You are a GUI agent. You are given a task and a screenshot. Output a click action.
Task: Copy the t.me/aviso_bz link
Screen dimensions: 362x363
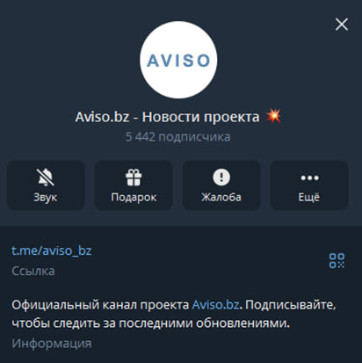[52, 250]
